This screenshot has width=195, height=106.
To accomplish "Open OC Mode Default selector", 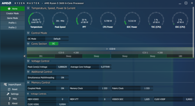I will 57,39.
